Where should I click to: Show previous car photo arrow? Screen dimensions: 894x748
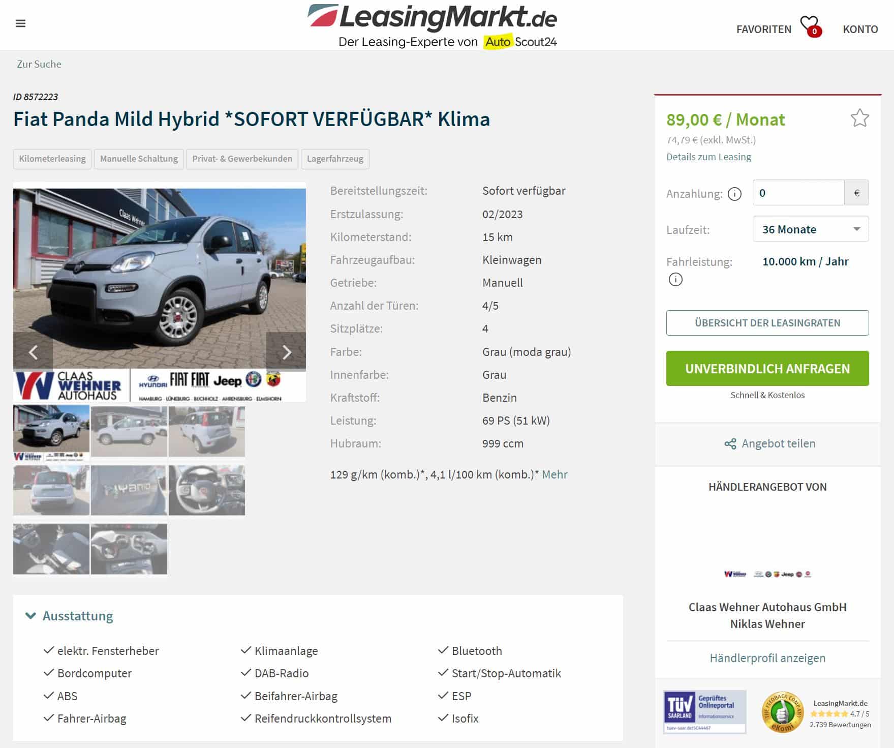33,351
